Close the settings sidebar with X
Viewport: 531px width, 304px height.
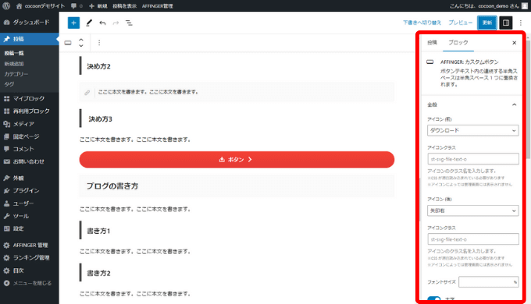[x=514, y=43]
